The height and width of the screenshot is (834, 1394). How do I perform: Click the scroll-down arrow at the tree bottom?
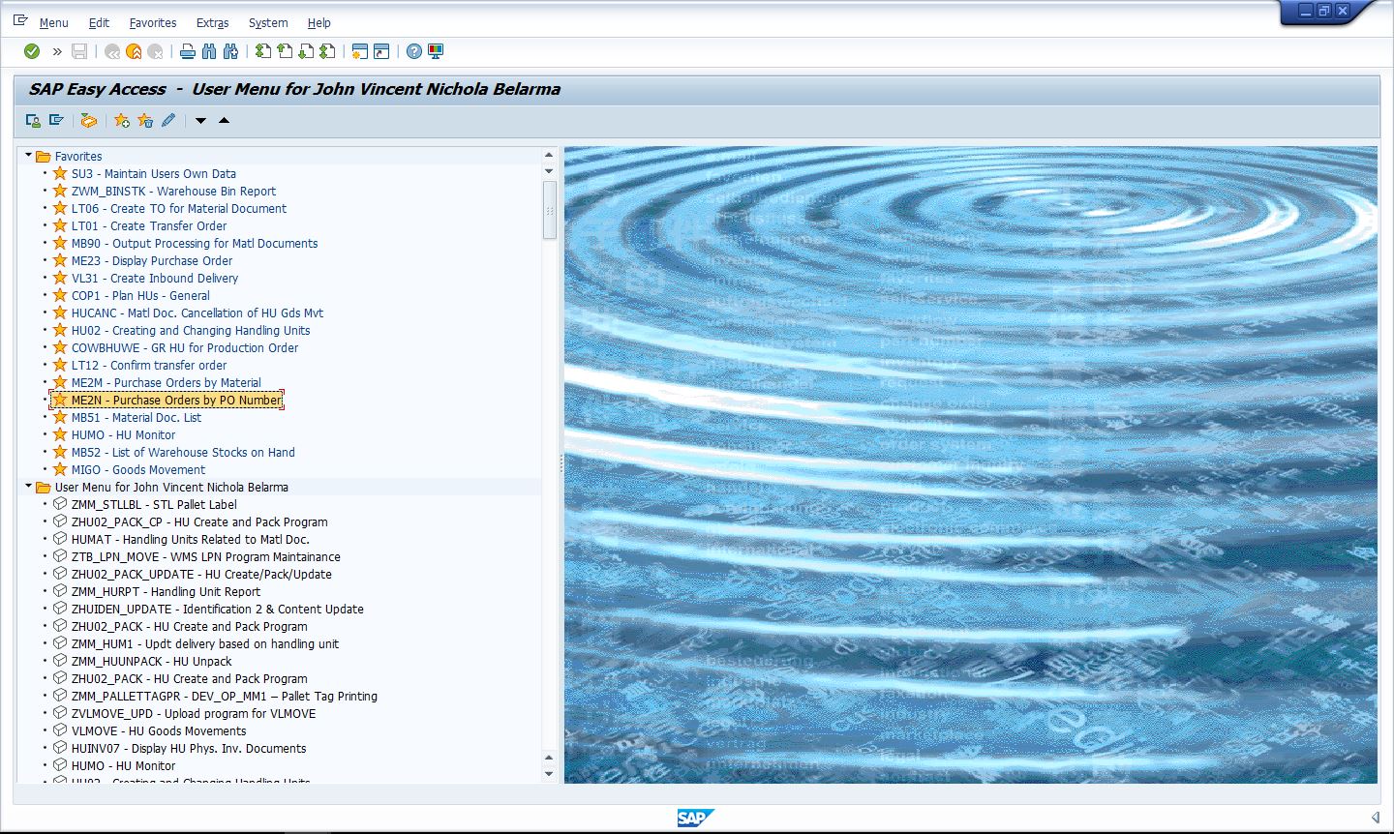click(549, 774)
